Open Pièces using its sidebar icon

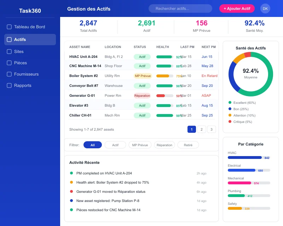8,63
